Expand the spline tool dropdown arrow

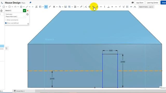coord(30,7)
